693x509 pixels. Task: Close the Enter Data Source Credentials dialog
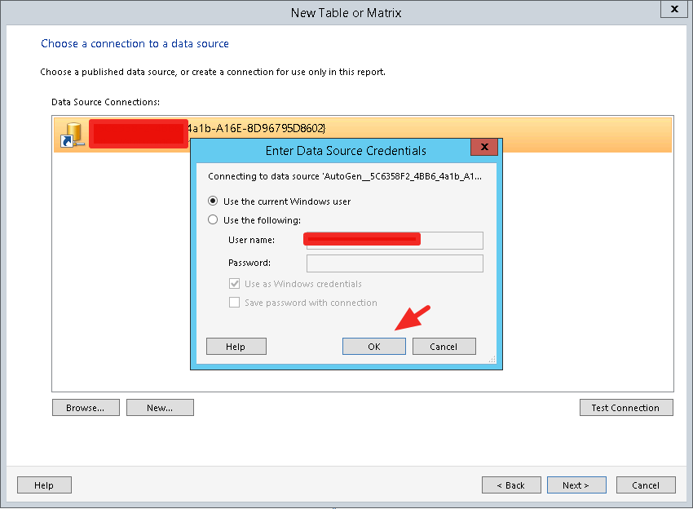(x=484, y=148)
